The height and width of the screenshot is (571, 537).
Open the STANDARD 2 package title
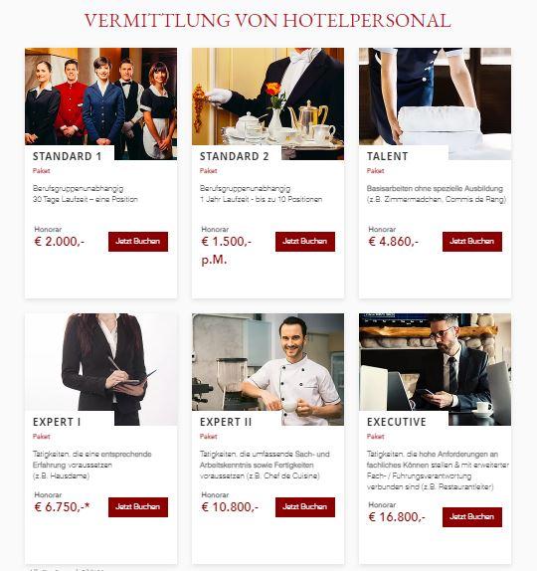[234, 156]
